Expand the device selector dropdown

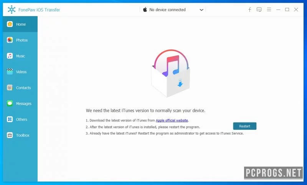[x=201, y=10]
